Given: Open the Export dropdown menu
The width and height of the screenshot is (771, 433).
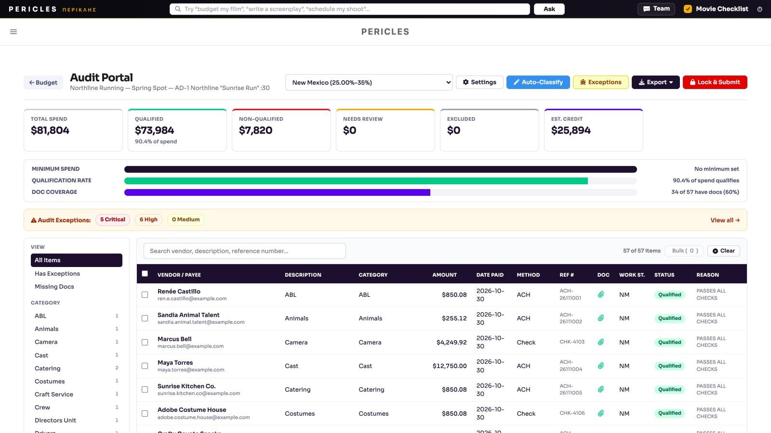Looking at the screenshot, I should pos(655,82).
